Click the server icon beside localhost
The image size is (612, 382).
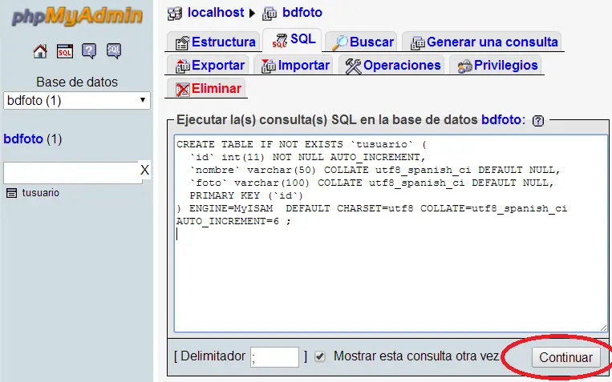(175, 14)
